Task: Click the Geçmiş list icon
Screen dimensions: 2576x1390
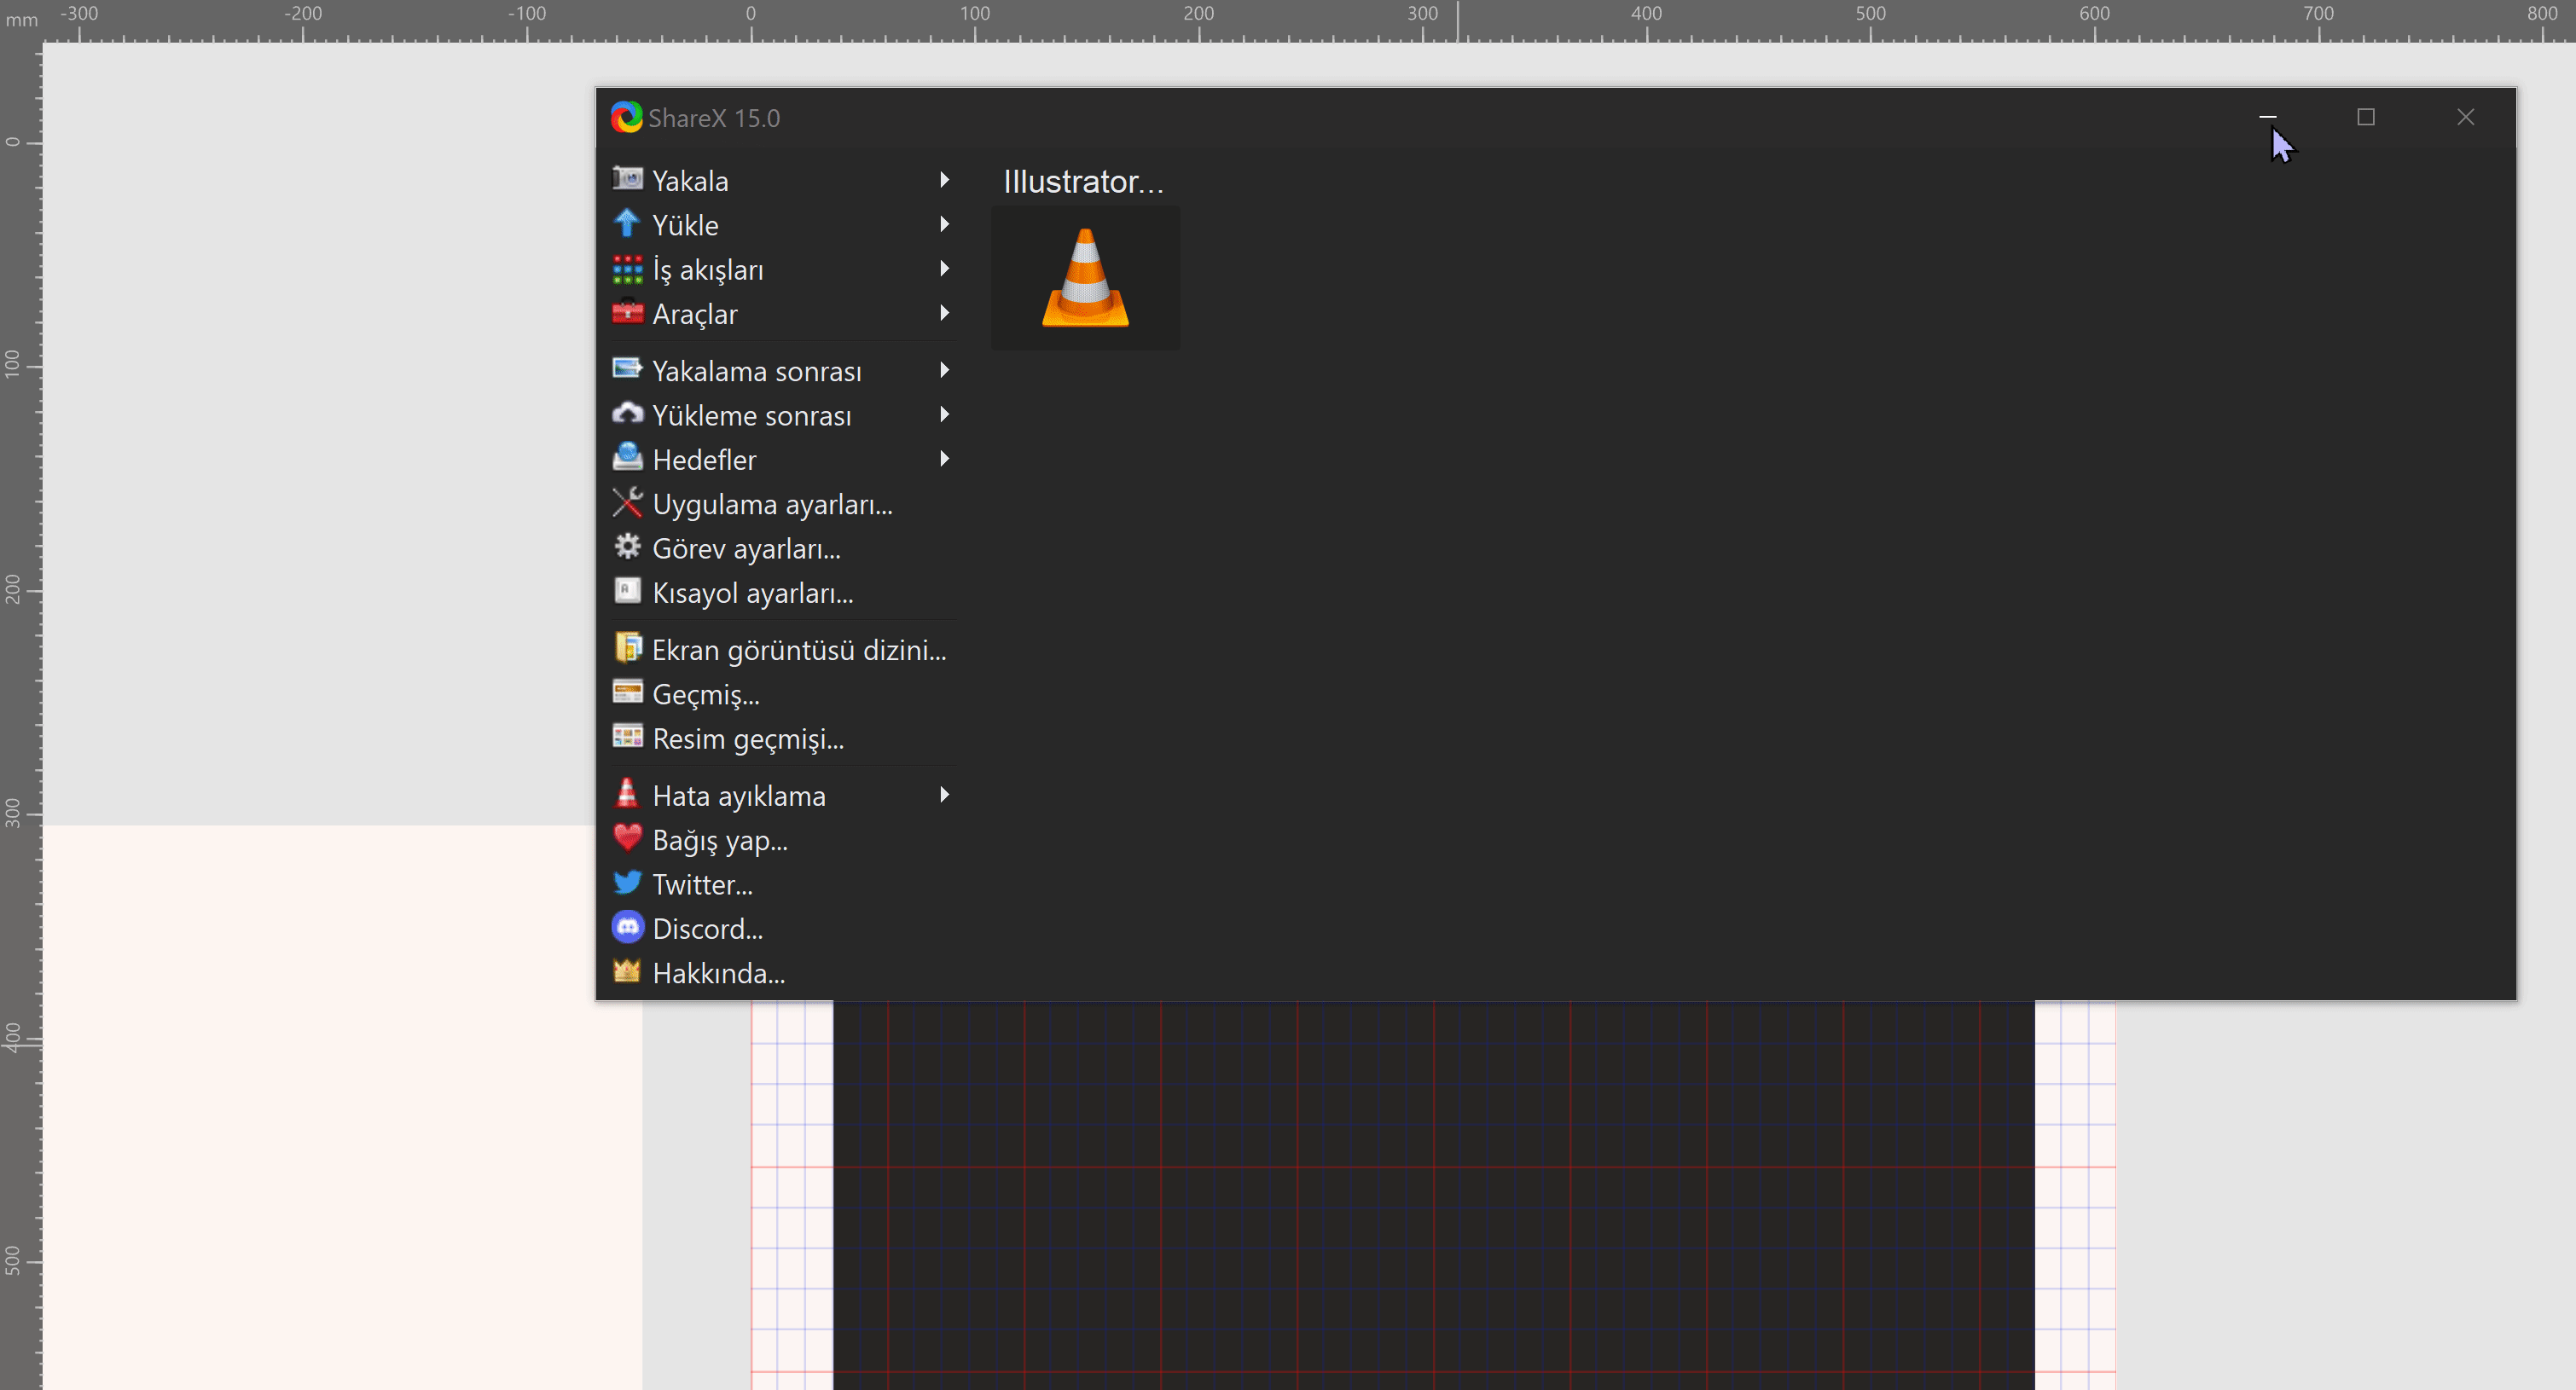Action: click(627, 691)
